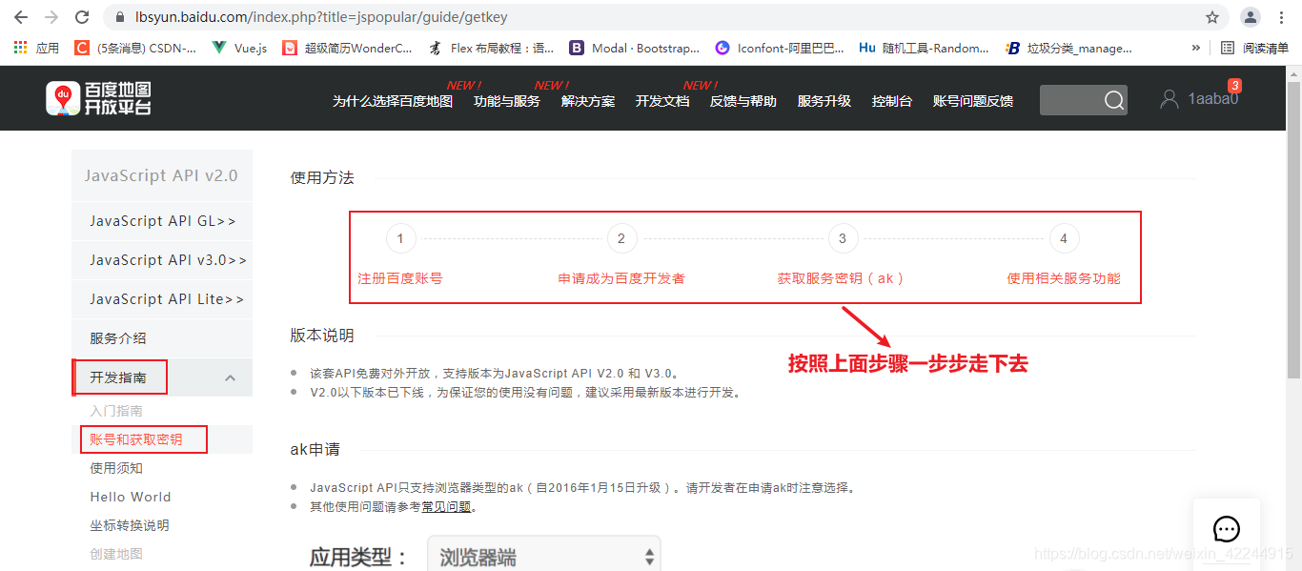
Task: Click the user avatar with notification badge
Action: pos(1170,97)
